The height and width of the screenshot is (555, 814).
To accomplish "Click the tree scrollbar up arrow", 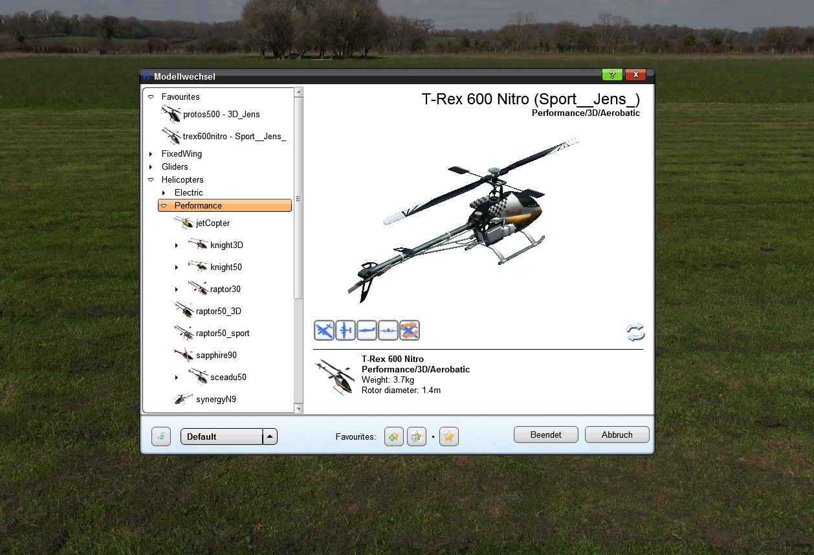I will pyautogui.click(x=298, y=92).
